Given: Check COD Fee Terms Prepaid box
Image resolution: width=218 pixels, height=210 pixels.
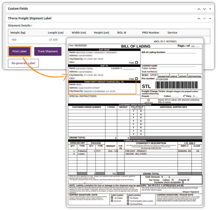Looking at the screenshot, I should (x=188, y=180).
